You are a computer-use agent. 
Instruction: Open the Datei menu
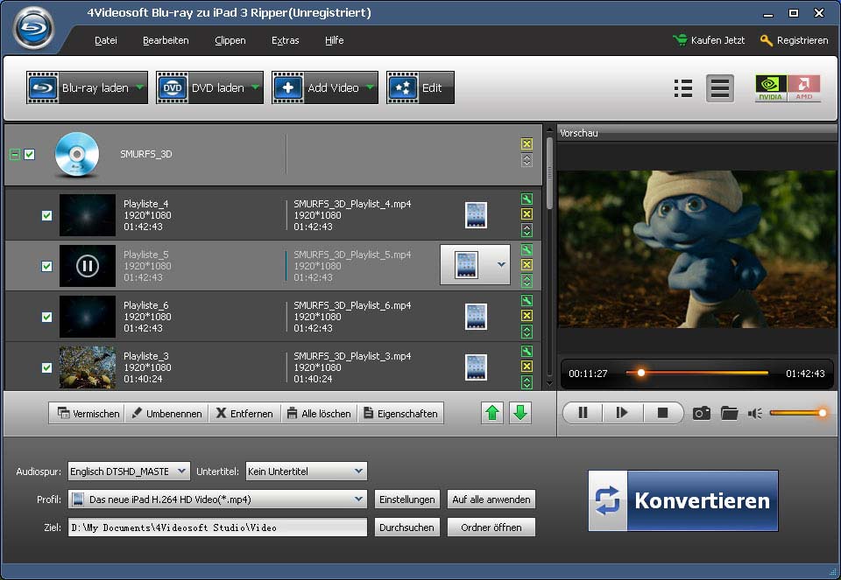point(106,40)
